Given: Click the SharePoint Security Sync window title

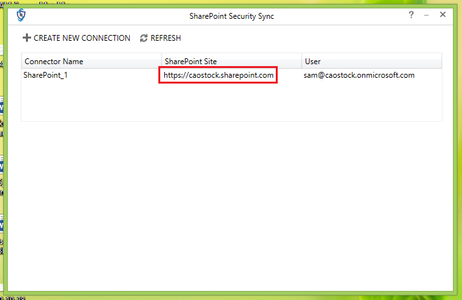Looking at the screenshot, I should click(x=232, y=16).
